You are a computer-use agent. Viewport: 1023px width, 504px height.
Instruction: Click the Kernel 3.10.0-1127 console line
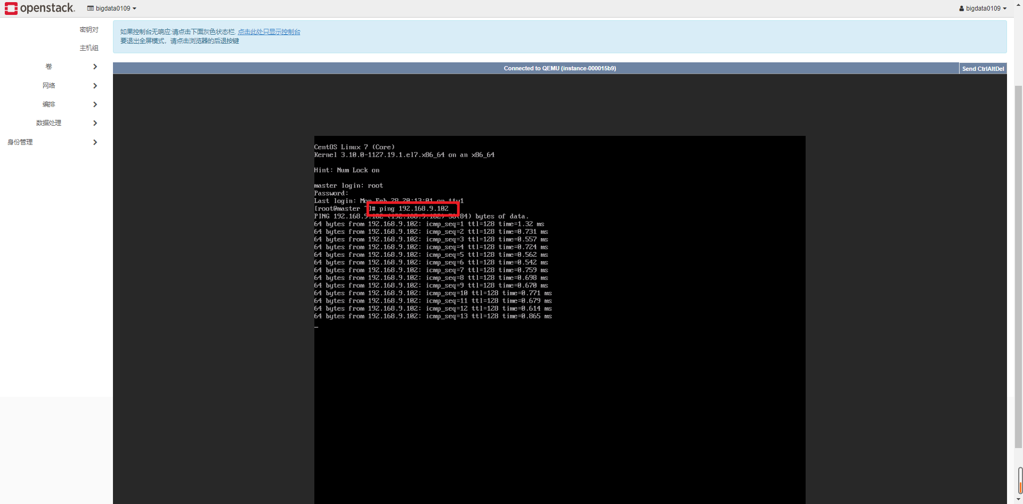coord(404,155)
